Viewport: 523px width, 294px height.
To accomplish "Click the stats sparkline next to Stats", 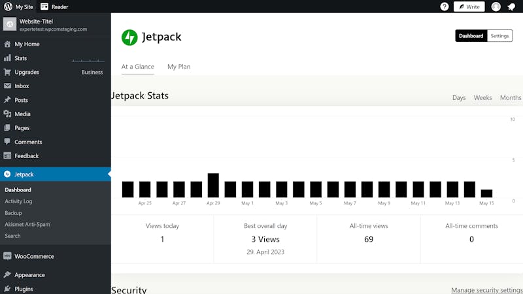I will pos(88,60).
